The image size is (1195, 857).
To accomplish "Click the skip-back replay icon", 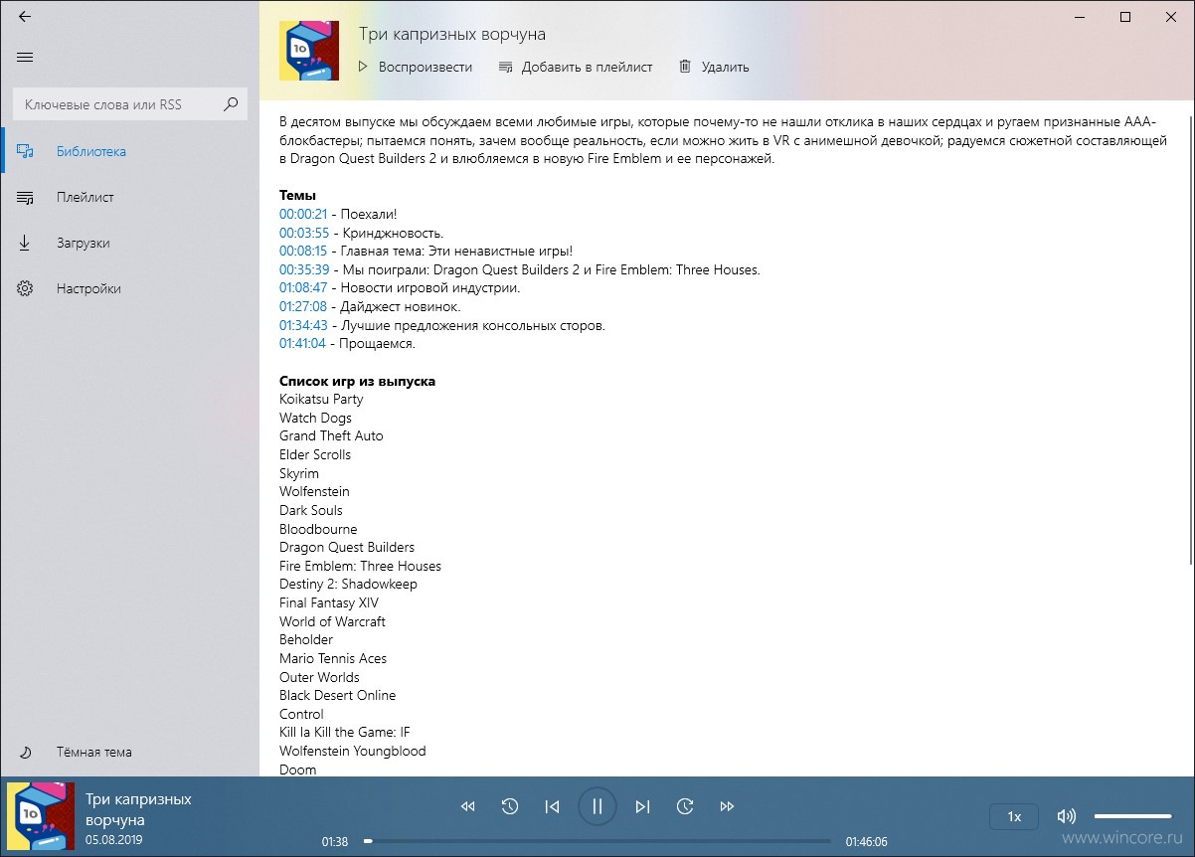I will 510,807.
